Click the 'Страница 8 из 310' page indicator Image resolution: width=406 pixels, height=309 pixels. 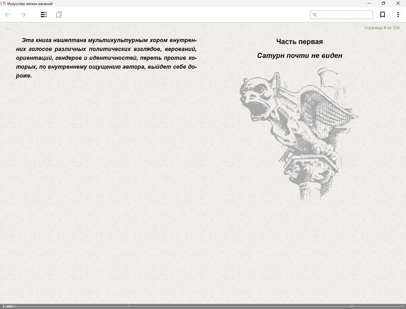point(382,28)
